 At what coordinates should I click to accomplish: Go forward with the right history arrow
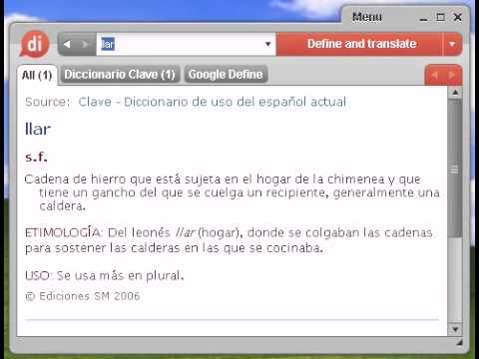[x=85, y=44]
